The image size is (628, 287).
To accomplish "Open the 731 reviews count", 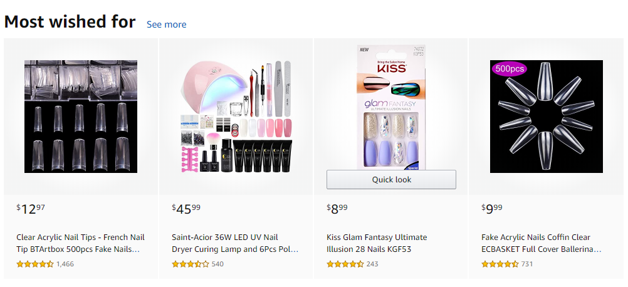I will [527, 264].
